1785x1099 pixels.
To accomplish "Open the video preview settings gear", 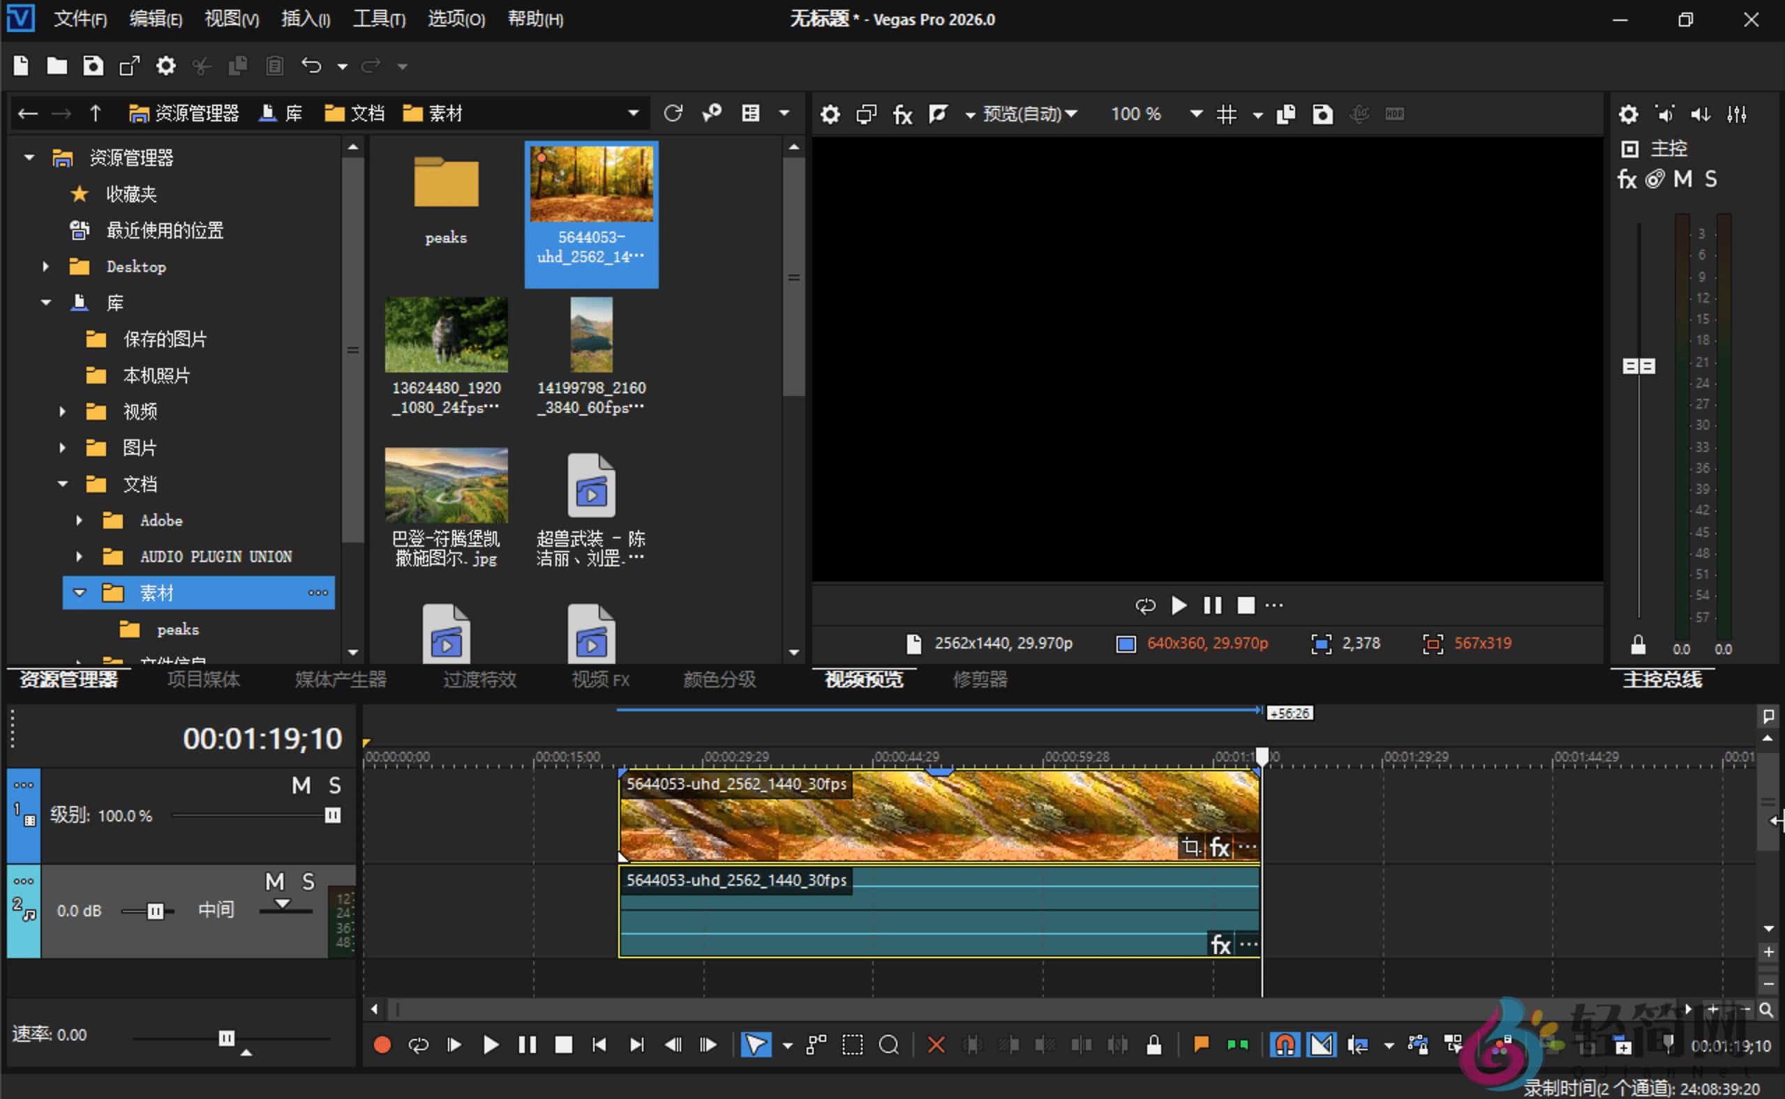I will [830, 114].
